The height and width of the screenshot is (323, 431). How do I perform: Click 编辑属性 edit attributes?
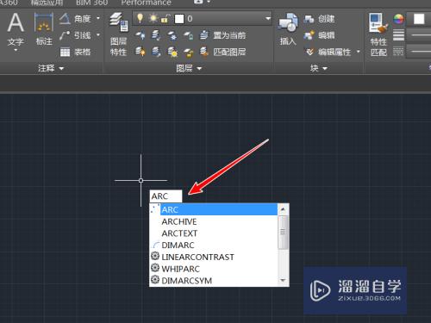(328, 52)
